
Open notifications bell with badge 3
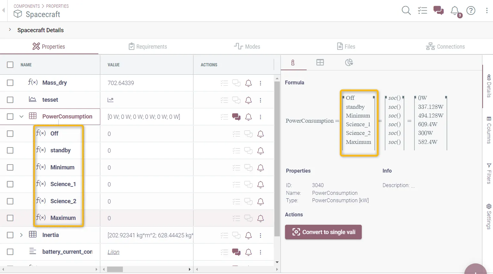[x=455, y=11]
